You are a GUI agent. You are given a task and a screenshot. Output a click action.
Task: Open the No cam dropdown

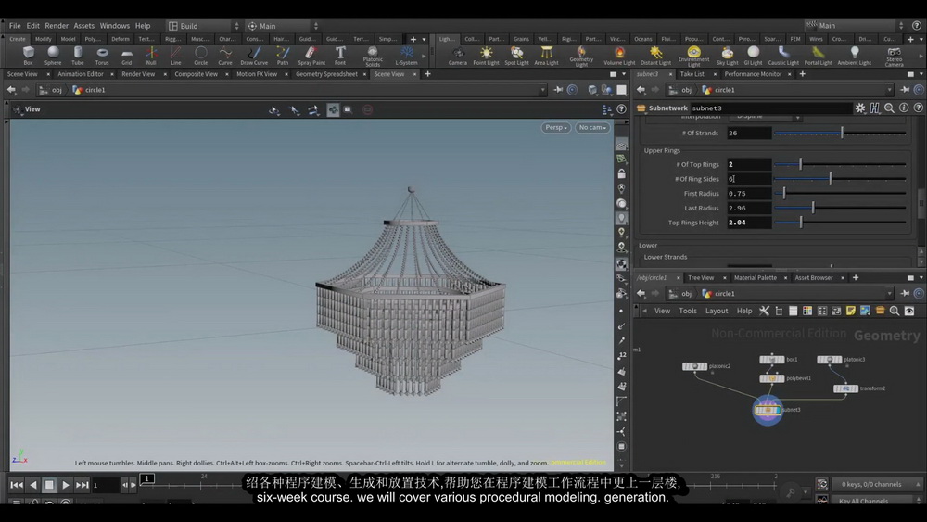[x=592, y=127]
